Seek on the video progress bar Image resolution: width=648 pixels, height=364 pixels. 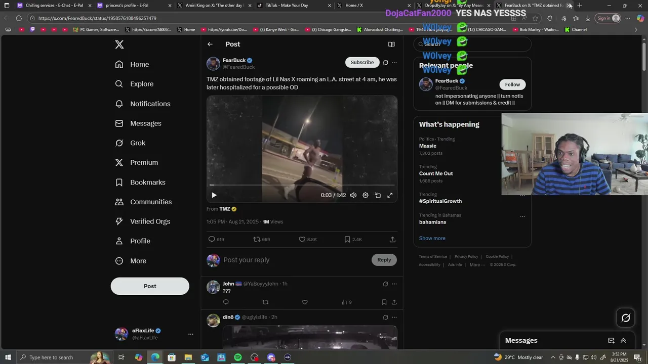point(302,185)
